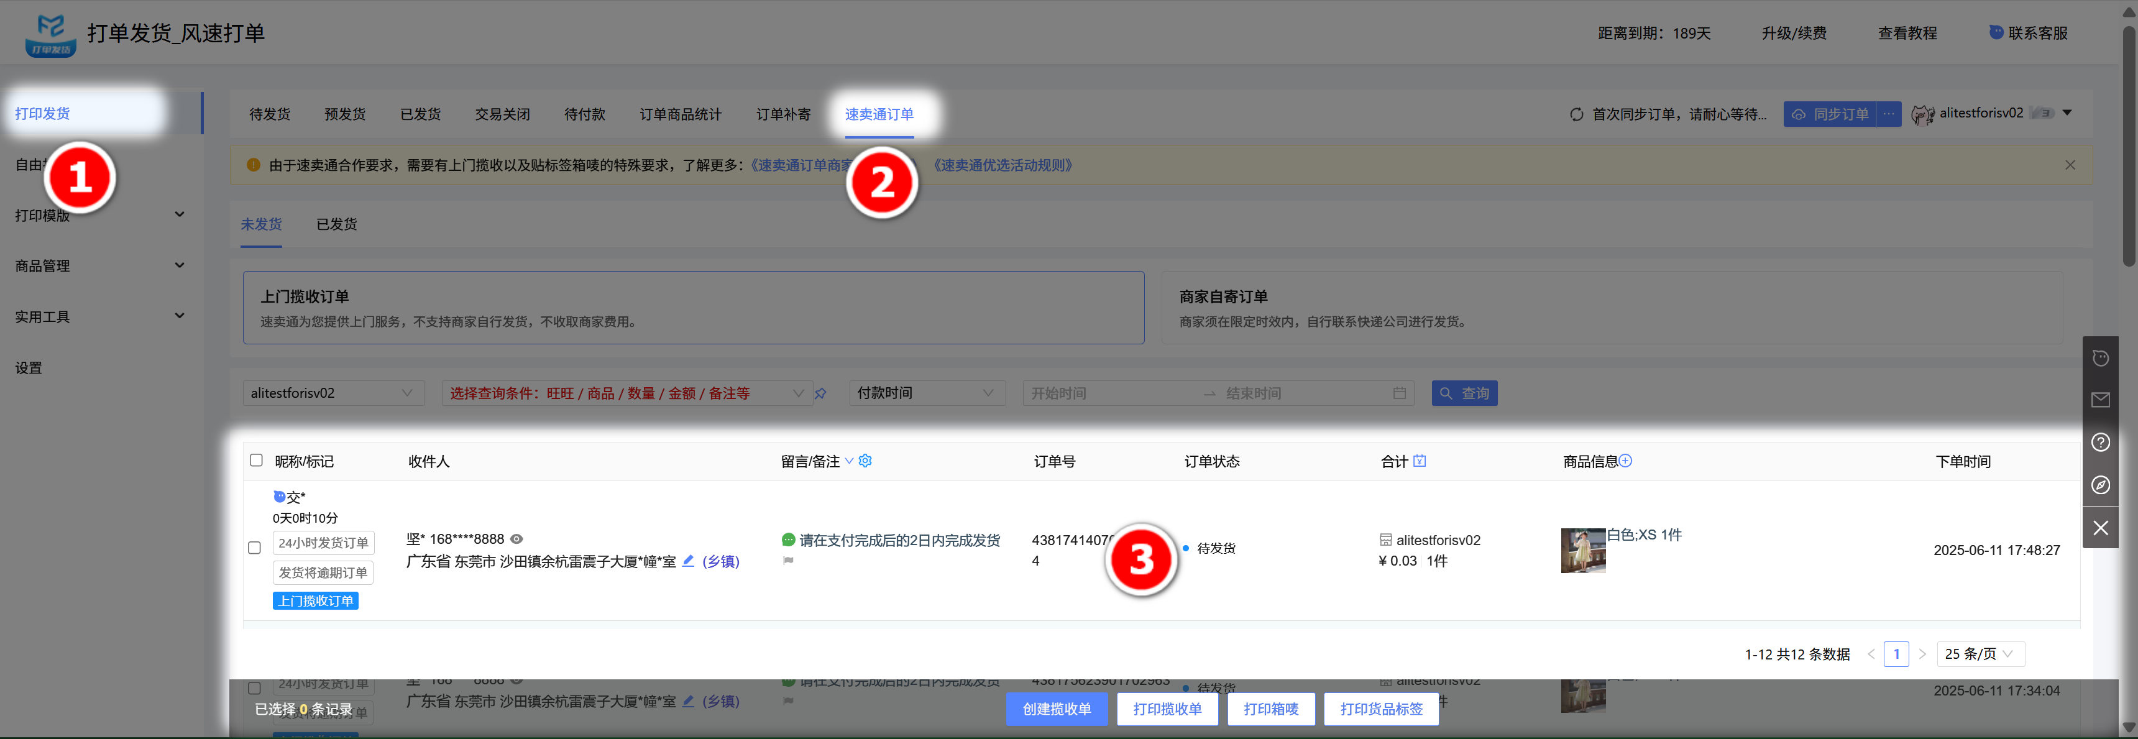The image size is (2138, 739).
Task: Click the 同步订单 button
Action: point(1831,114)
